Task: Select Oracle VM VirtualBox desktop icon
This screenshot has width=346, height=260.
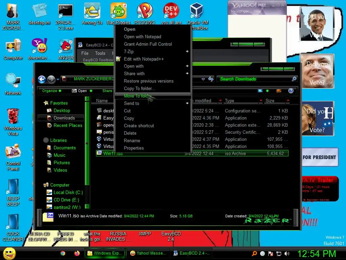Action: tap(197, 16)
